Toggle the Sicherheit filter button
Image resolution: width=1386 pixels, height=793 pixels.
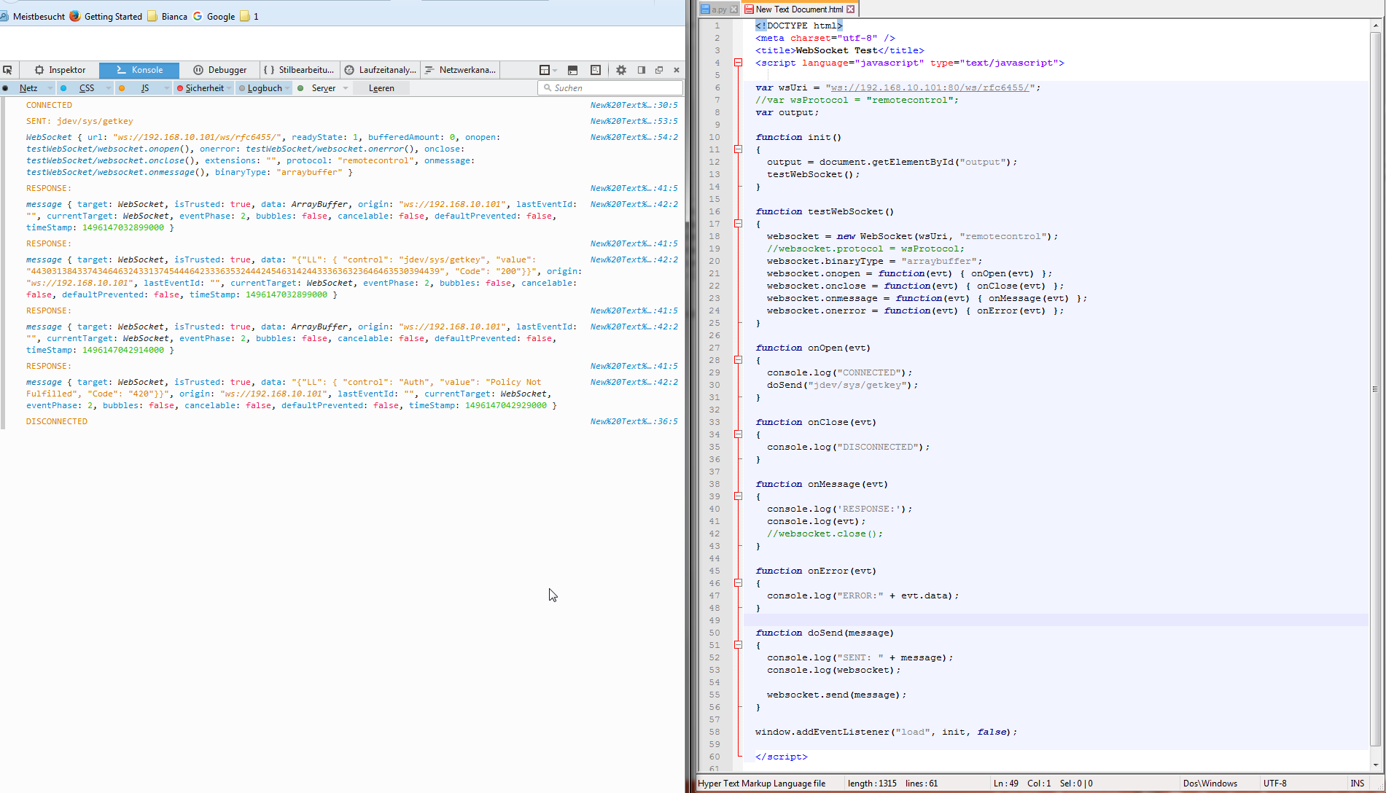[x=203, y=88]
